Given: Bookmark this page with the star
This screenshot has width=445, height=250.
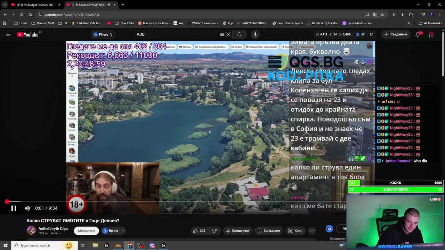Looking at the screenshot, I should 382,15.
